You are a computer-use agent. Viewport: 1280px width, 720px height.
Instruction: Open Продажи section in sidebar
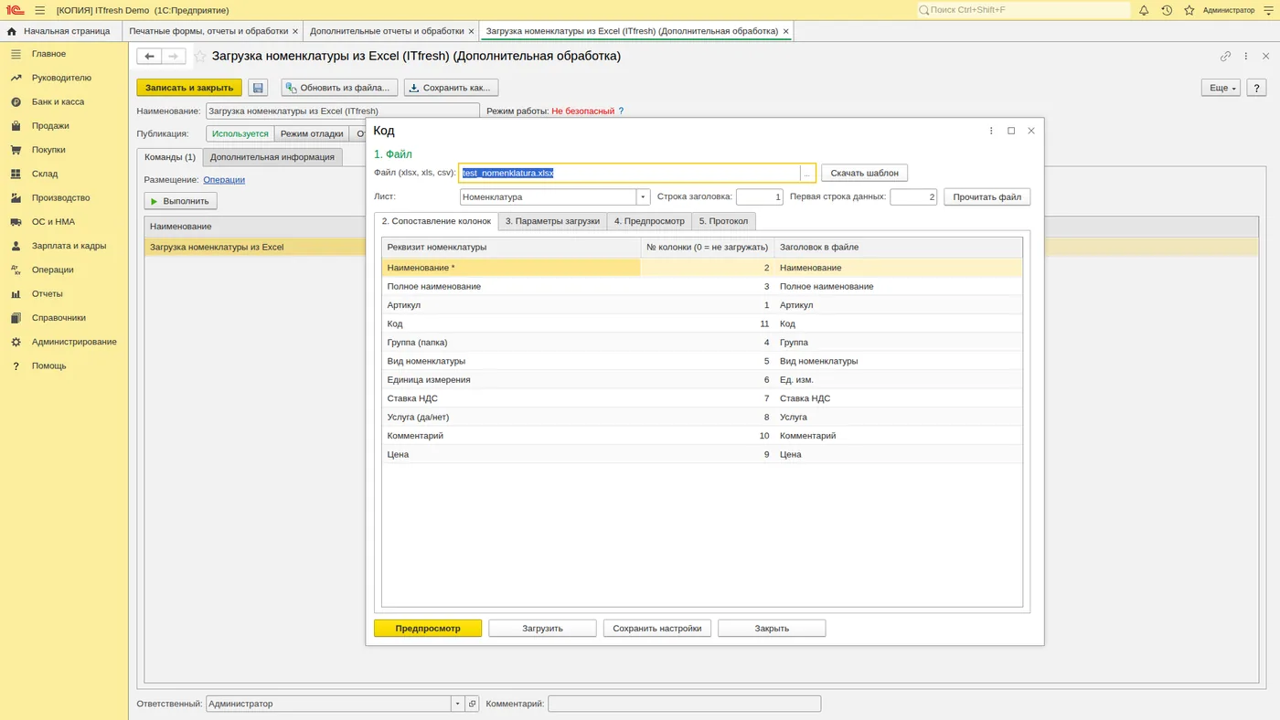coord(50,126)
